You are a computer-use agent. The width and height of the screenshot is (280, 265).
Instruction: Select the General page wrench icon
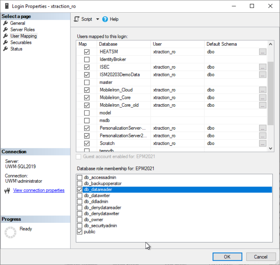(6, 23)
